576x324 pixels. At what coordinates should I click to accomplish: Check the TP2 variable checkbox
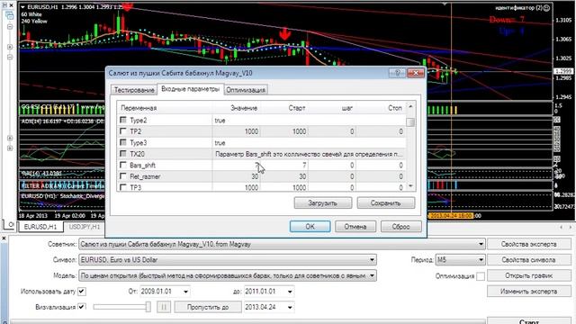click(x=123, y=130)
